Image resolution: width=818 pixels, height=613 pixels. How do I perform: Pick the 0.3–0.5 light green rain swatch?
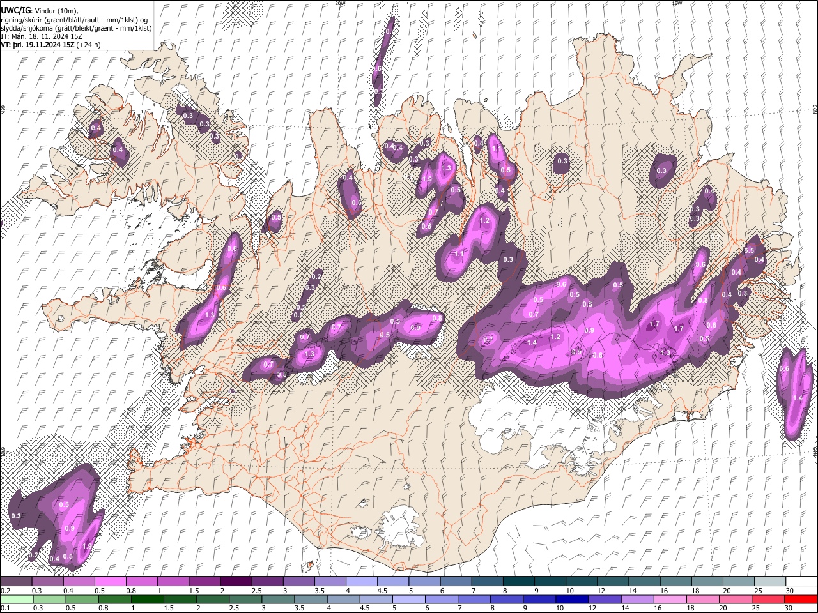[x=49, y=599]
